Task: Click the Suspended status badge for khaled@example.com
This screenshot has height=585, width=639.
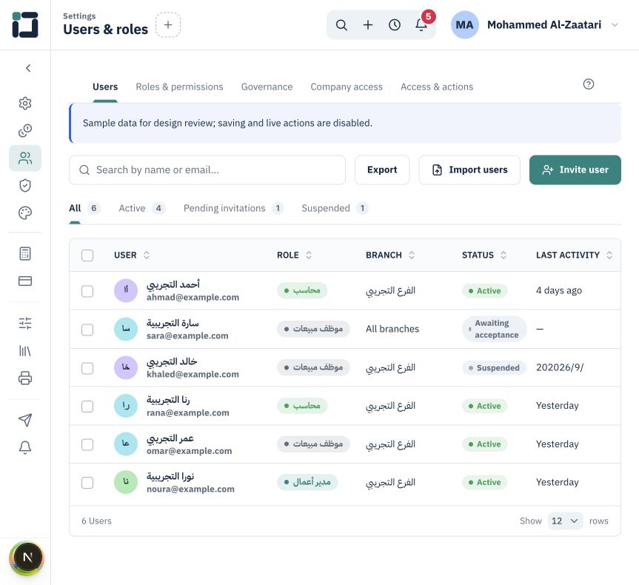Action: pos(494,368)
